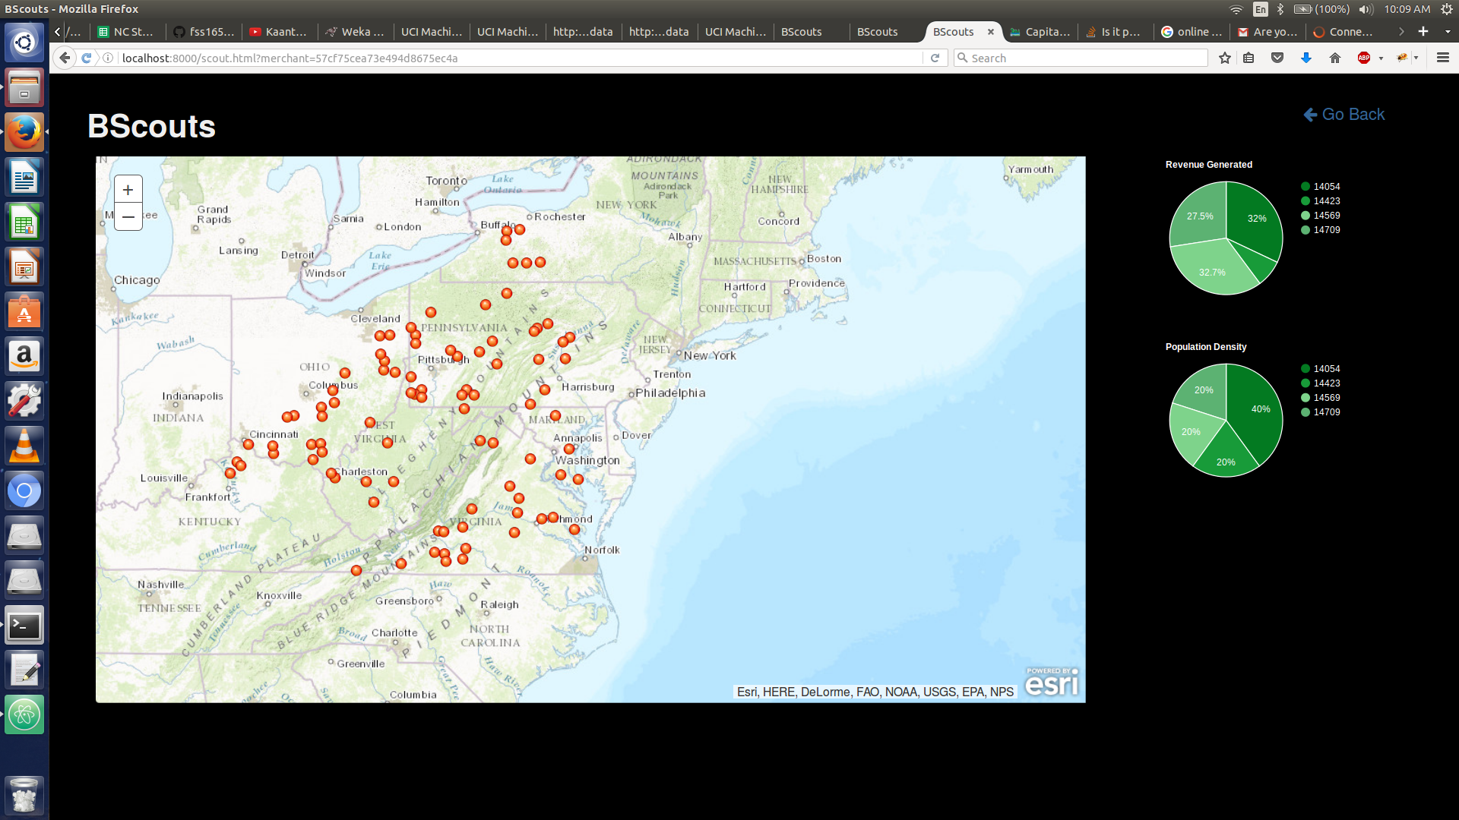Click the Adblock Plus ABP icon
This screenshot has width=1459, height=820.
(x=1364, y=58)
